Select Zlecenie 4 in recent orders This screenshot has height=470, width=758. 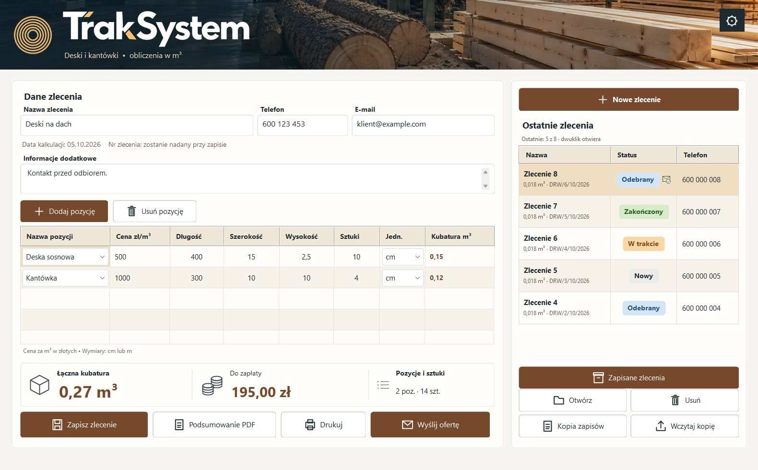coord(628,308)
